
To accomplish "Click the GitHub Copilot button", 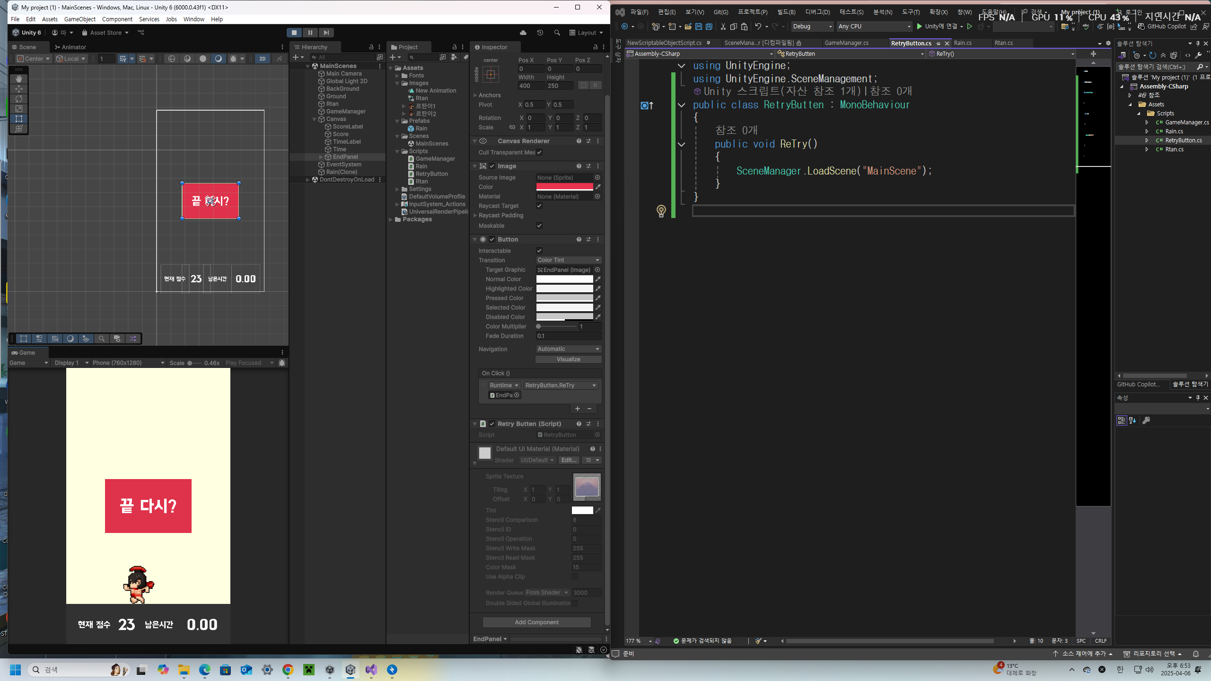I will coord(1162,26).
